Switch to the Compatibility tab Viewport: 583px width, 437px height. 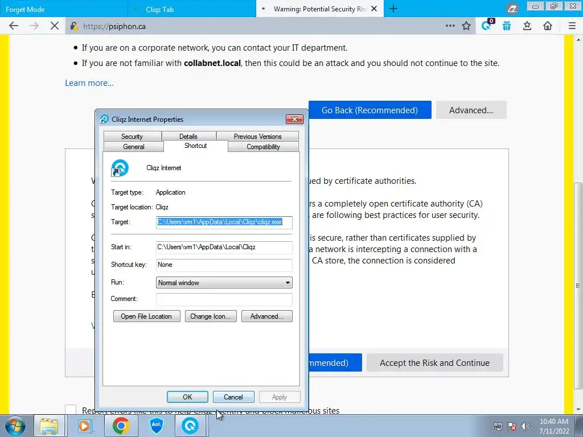click(x=263, y=147)
